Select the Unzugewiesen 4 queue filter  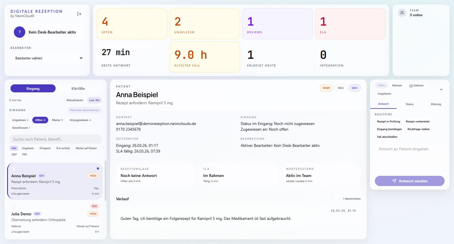(80, 120)
